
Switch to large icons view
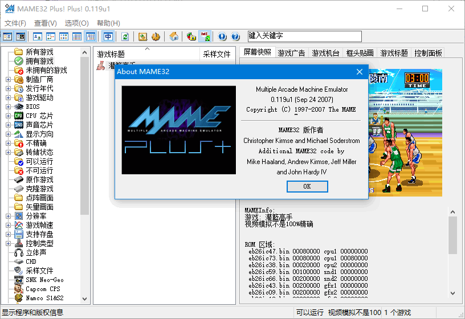[x=38, y=37]
